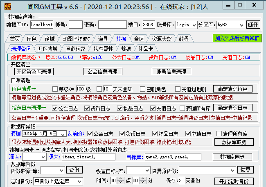
Task: Open the 备份来源-库 dropdown
Action: click(61, 170)
